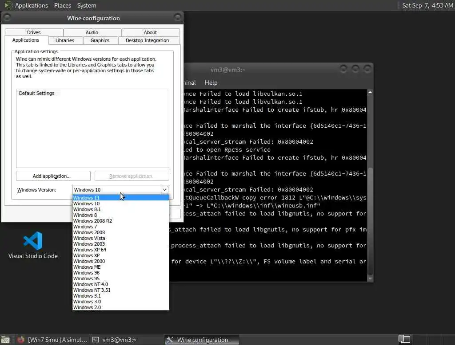The width and height of the screenshot is (455, 345).
Task: Click the Wine configuration title bar
Action: pos(93,18)
